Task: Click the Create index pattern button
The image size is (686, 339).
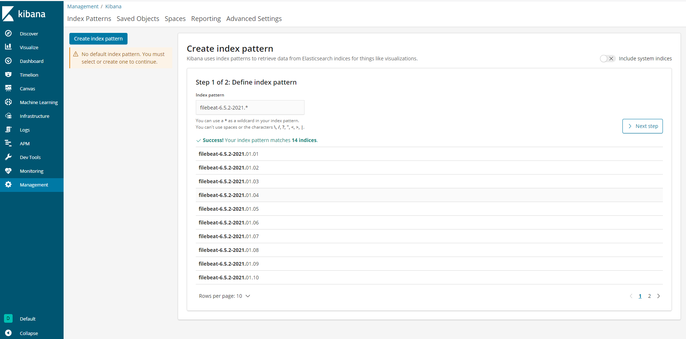Action: point(98,39)
